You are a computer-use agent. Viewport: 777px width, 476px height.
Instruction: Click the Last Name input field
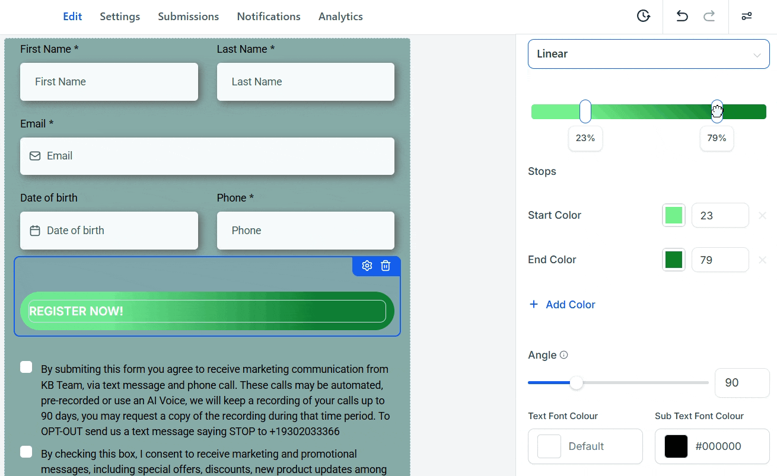point(305,82)
